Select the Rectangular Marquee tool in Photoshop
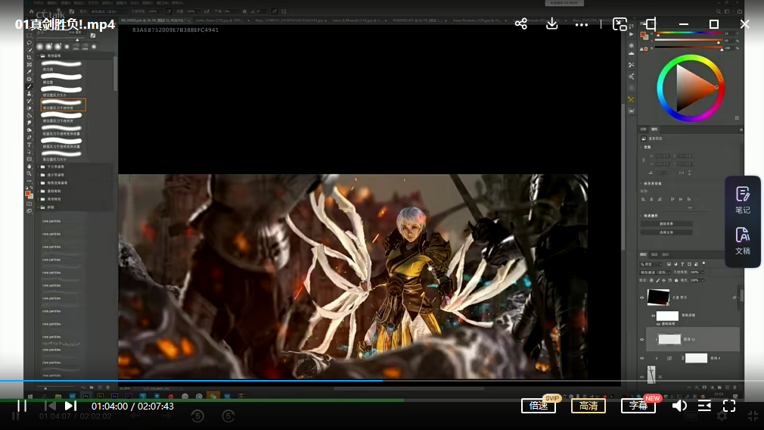The height and width of the screenshot is (430, 764). coord(30,36)
